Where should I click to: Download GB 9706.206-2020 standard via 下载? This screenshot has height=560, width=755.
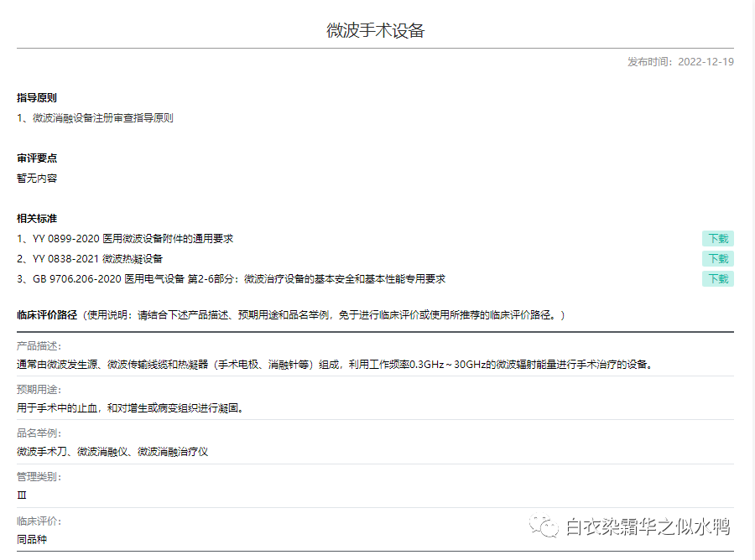click(717, 279)
